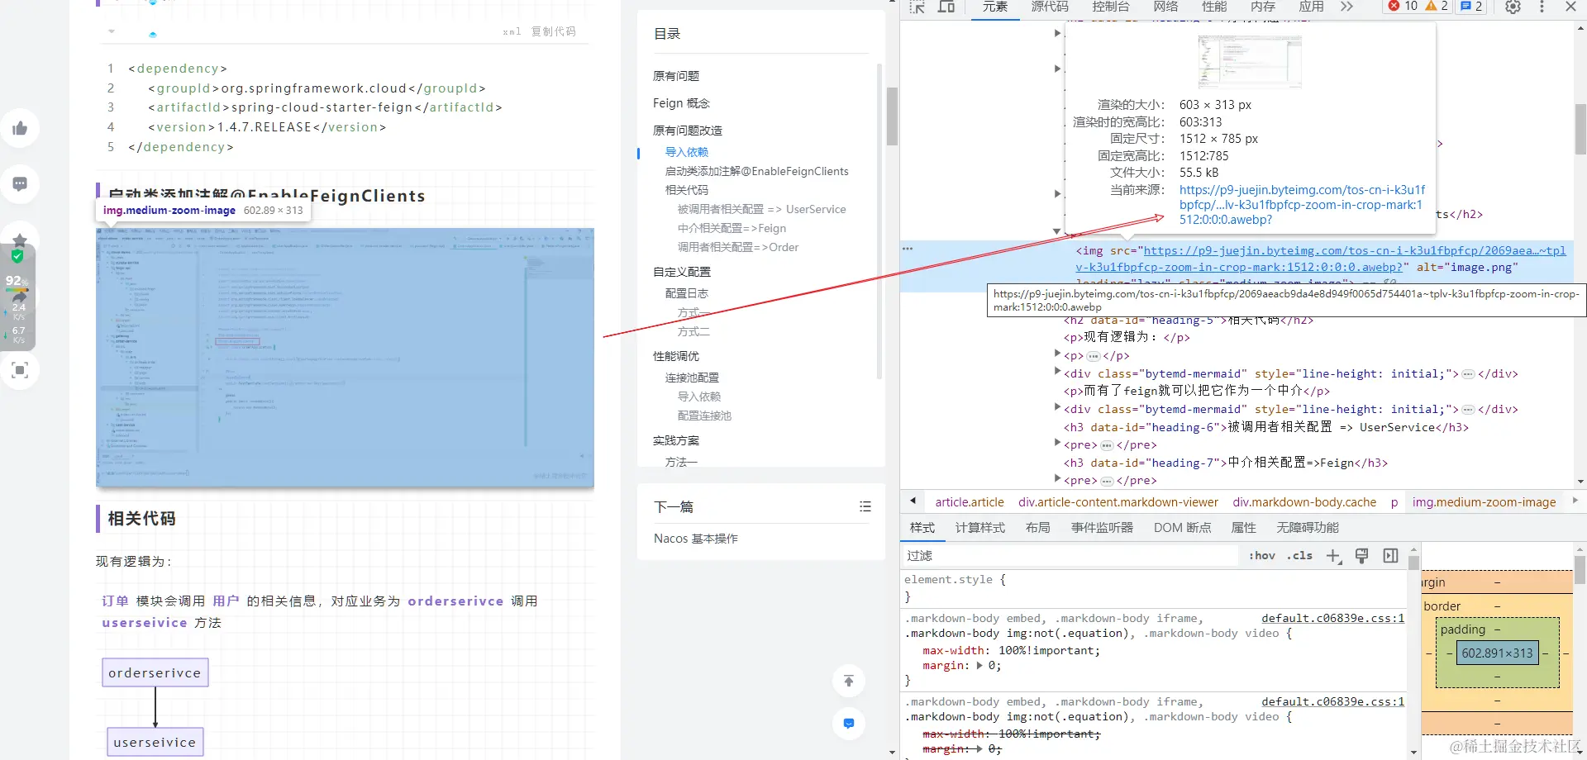
Task: Go to 导入依赖 section under 原有问题改造
Action: [x=687, y=152]
